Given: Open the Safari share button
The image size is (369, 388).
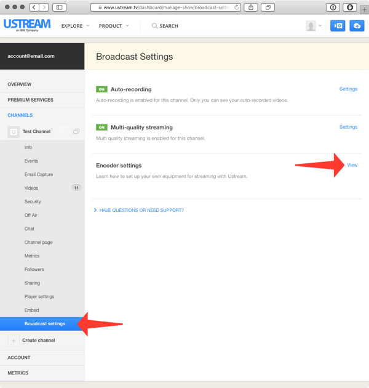Looking at the screenshot, I should 251,7.
